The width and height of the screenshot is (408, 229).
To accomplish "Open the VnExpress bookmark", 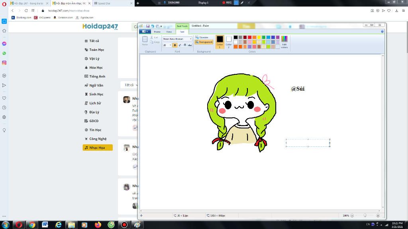I will click(42, 17).
